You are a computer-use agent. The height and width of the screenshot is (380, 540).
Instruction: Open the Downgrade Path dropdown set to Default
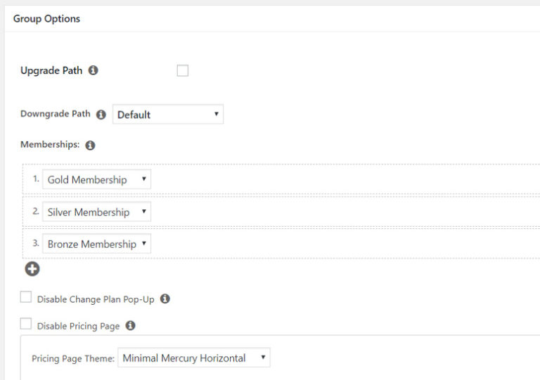click(168, 114)
